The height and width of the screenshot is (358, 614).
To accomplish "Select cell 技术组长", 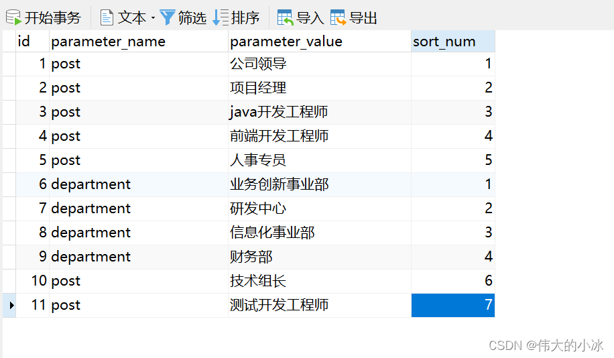I will click(320, 281).
